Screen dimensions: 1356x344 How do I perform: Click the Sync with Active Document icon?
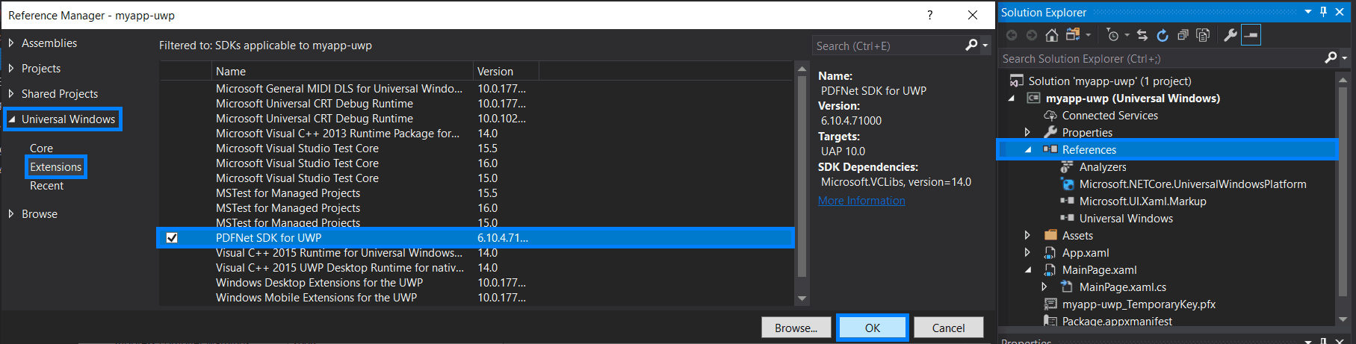1142,35
